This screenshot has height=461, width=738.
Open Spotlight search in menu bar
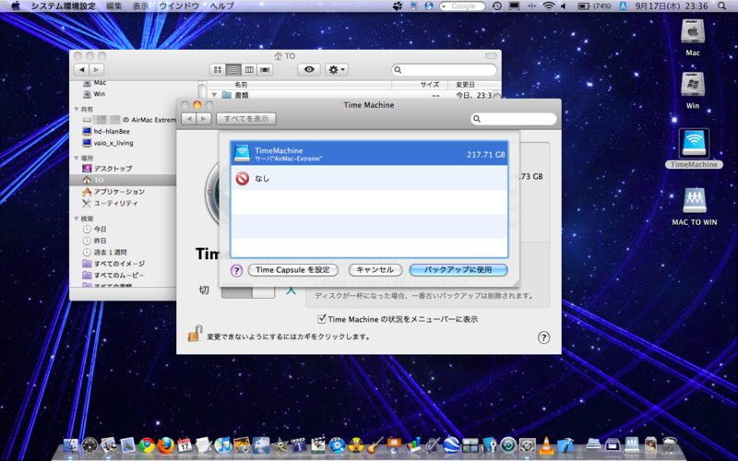722,6
